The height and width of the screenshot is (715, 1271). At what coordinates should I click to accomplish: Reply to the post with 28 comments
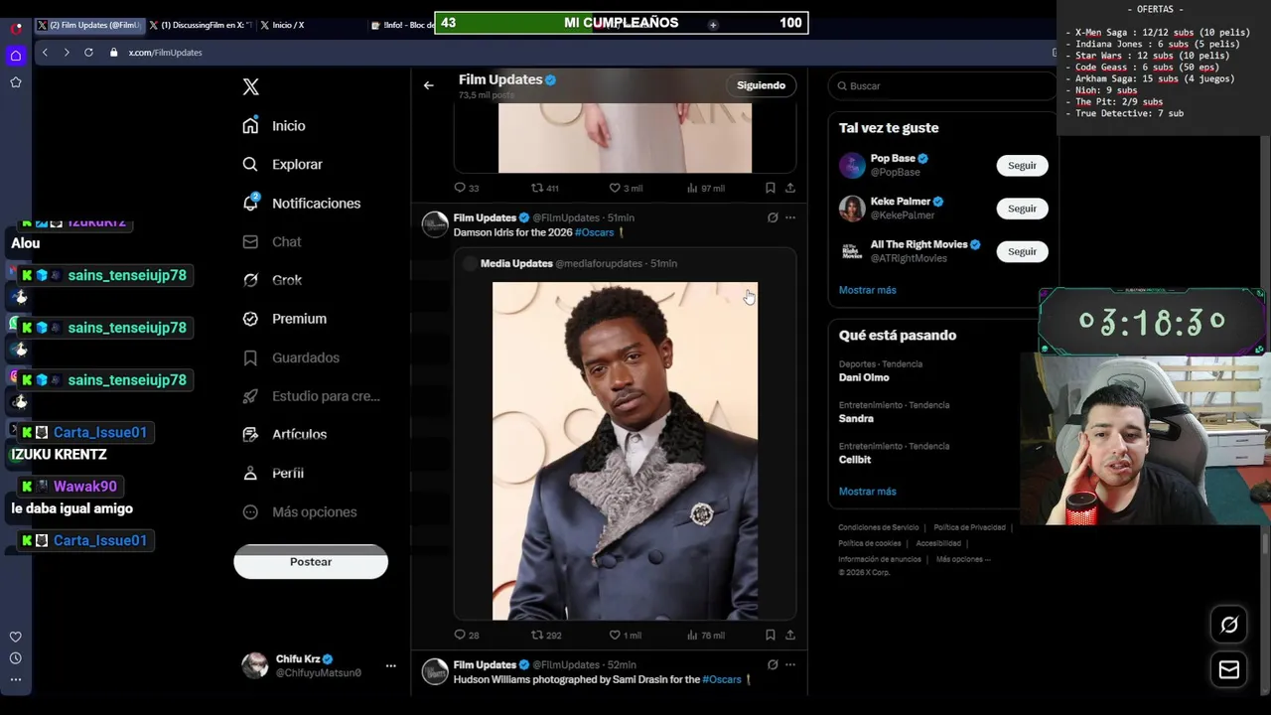tap(466, 636)
